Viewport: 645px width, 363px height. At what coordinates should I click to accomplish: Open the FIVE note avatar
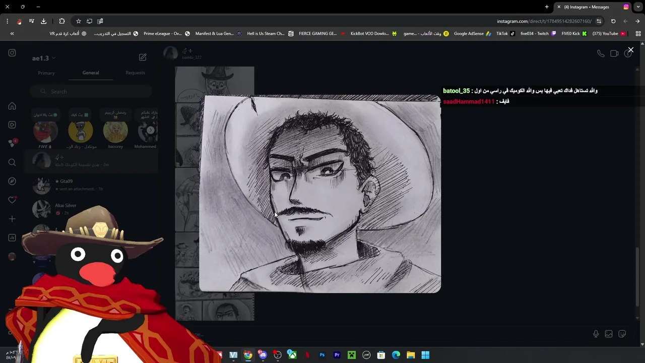45,132
